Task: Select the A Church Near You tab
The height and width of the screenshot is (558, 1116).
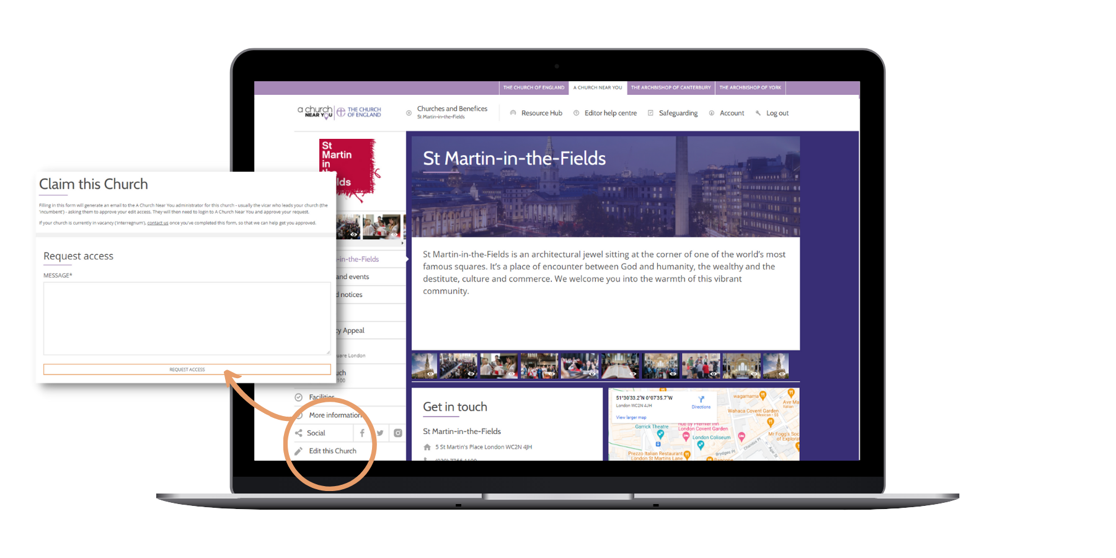Action: click(x=598, y=87)
